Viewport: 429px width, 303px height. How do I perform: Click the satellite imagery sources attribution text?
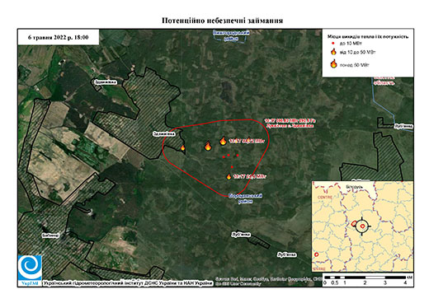click(x=268, y=282)
